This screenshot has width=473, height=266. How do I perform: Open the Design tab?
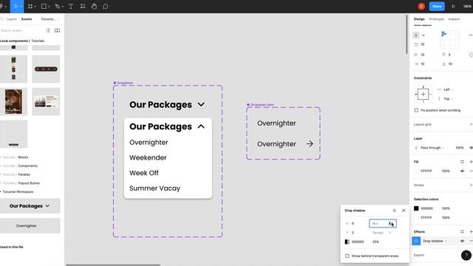(x=419, y=19)
